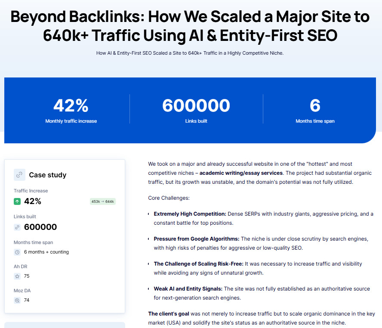This screenshot has height=328, width=382.
Task: Click the clock icon near 6 months + counting
Action: click(17, 252)
